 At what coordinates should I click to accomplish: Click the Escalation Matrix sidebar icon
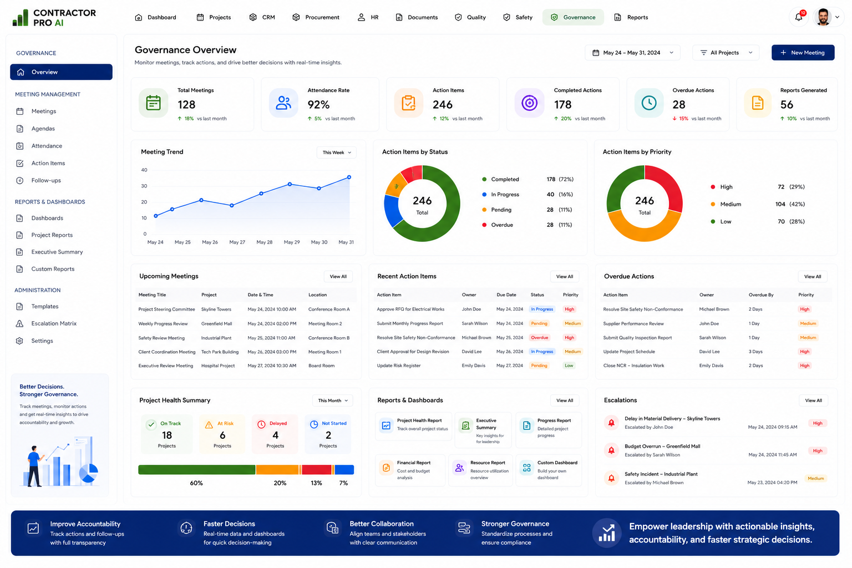pyautogui.click(x=20, y=323)
